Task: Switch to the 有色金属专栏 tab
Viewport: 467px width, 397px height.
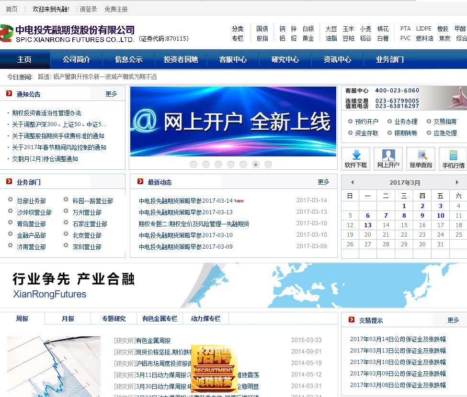Action: (x=159, y=319)
